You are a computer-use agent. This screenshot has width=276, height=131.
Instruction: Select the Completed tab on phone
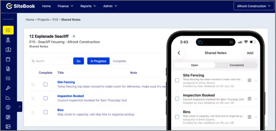point(237,65)
